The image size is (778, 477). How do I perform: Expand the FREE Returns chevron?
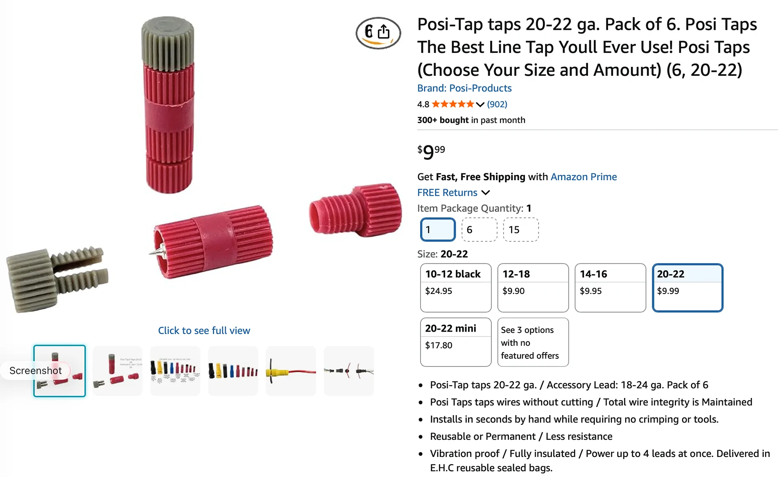486,192
